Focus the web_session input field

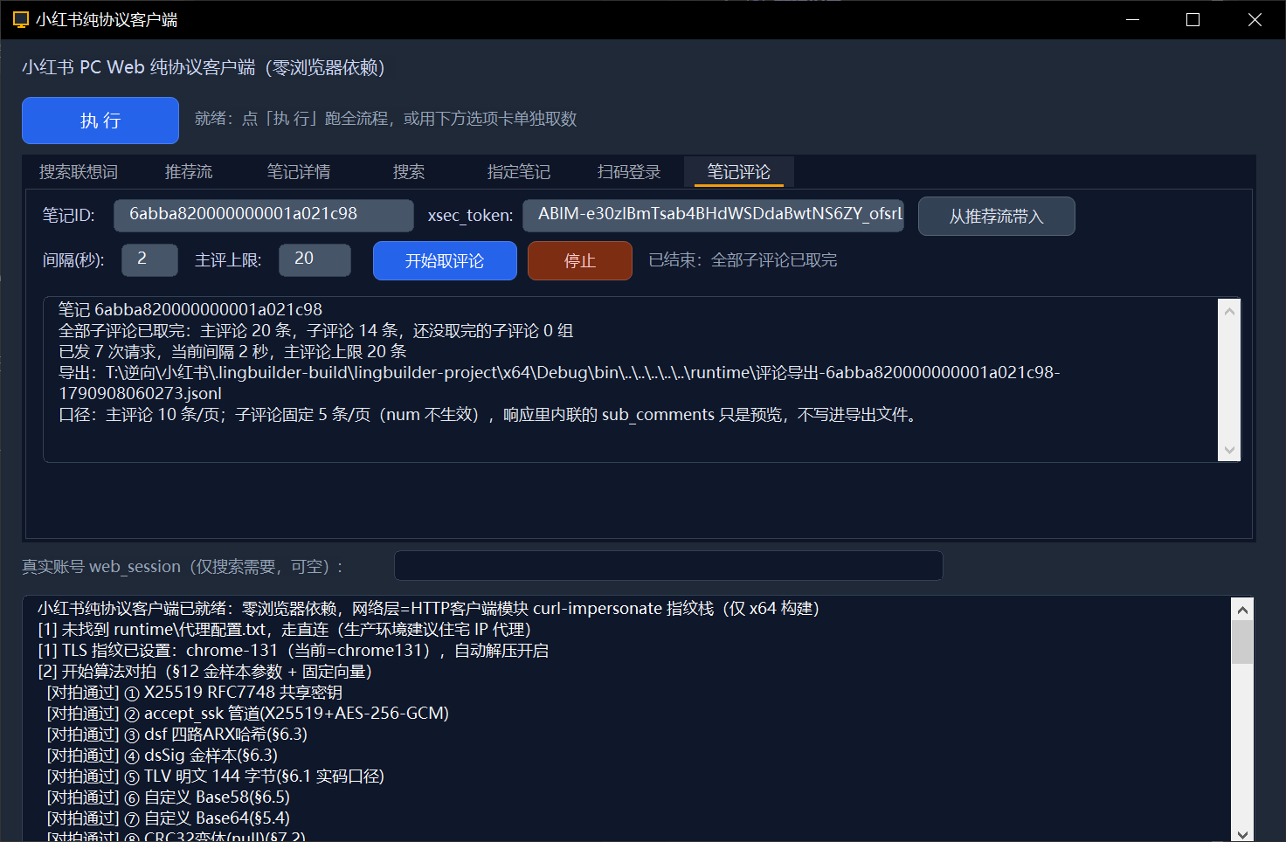click(668, 566)
